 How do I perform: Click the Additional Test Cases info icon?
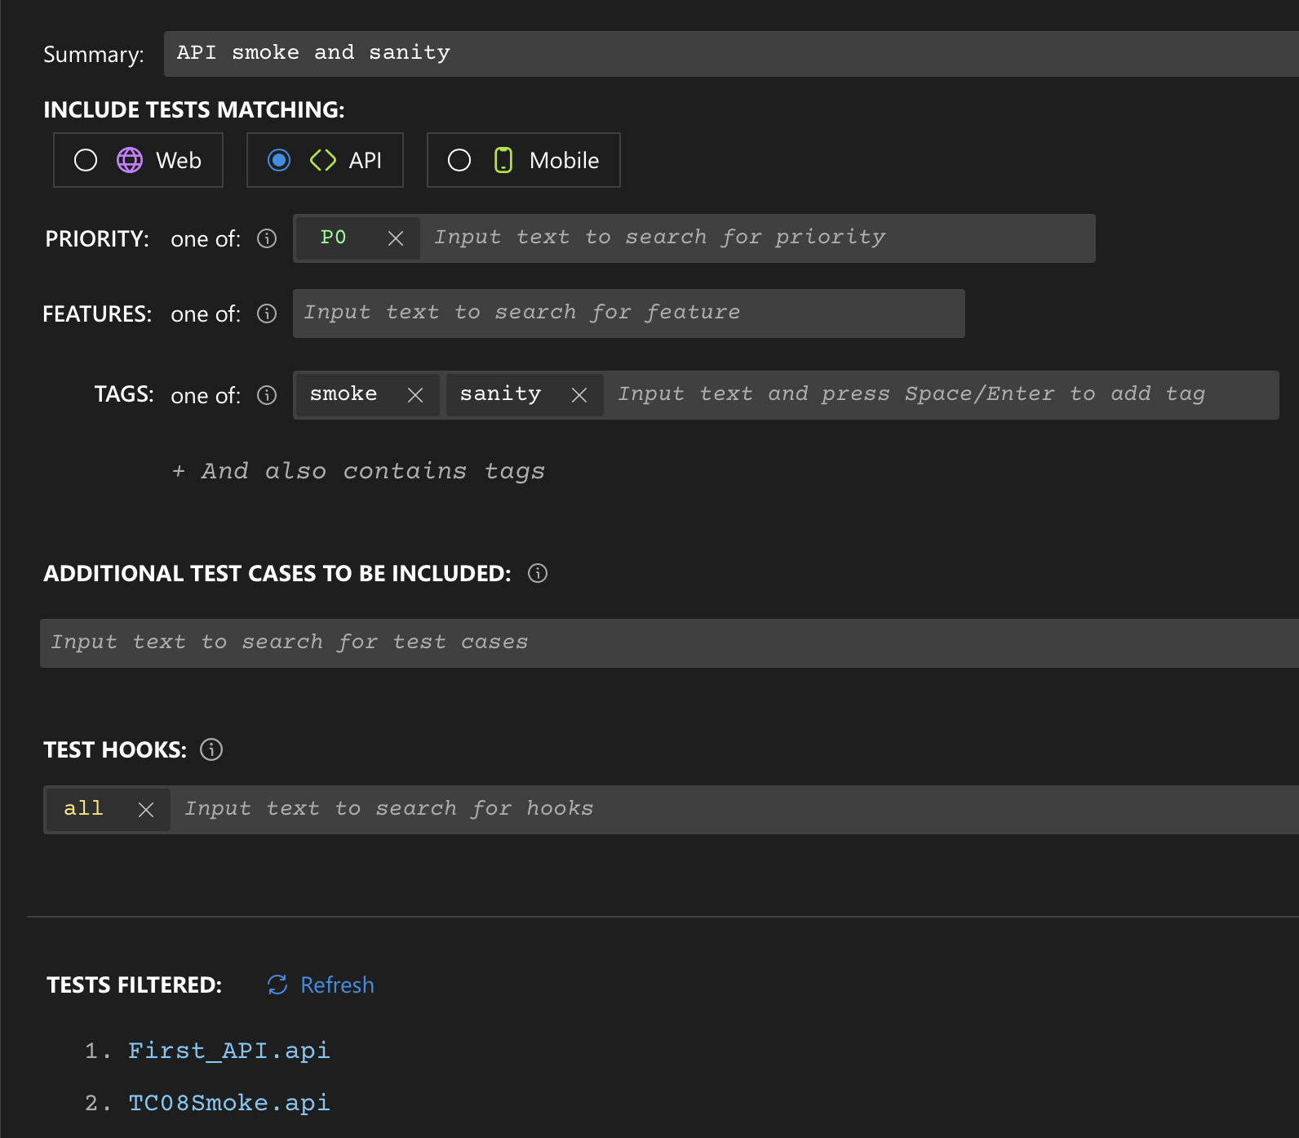(538, 573)
